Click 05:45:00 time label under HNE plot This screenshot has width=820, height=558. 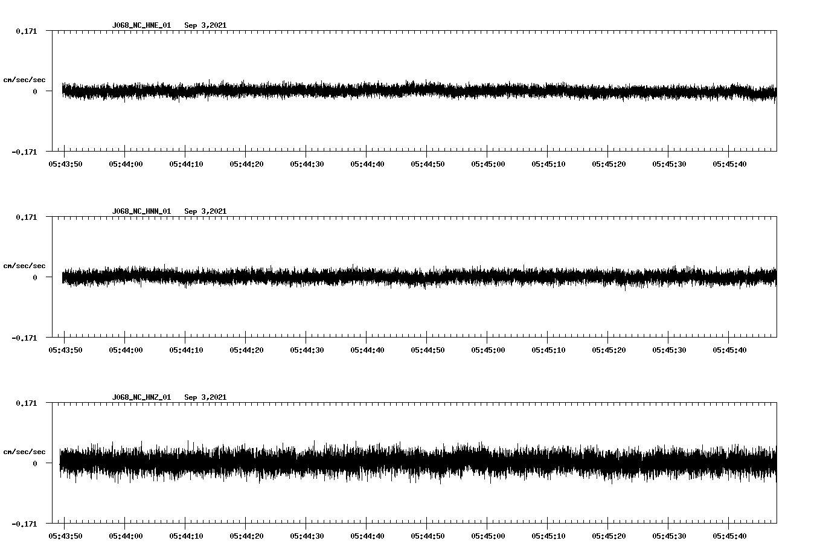(x=488, y=164)
